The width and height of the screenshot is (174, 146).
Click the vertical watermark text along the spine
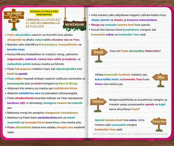pyautogui.click(x=88, y=73)
